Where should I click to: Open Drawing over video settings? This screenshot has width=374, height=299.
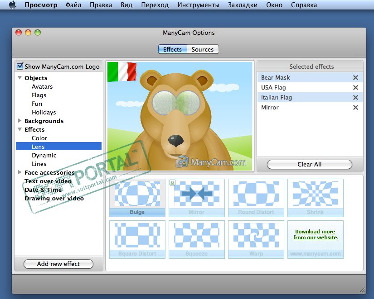(54, 198)
